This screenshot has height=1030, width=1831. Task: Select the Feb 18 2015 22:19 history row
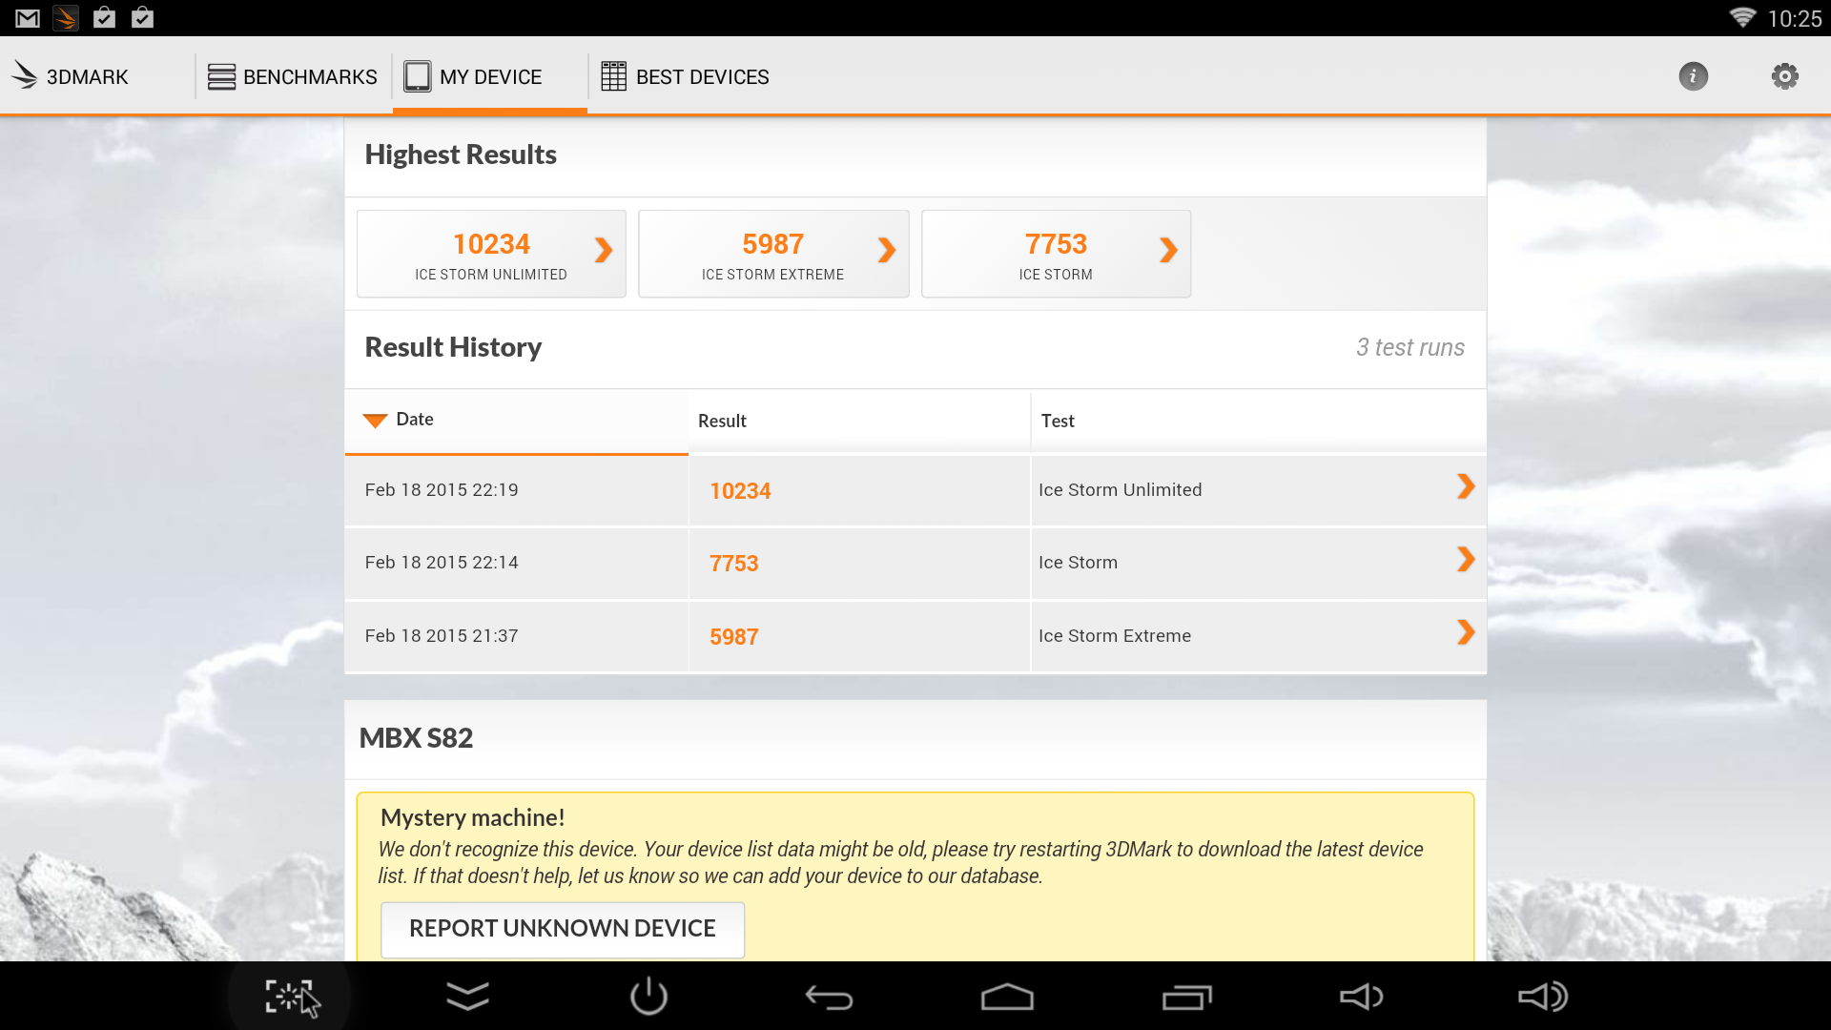tap(915, 490)
